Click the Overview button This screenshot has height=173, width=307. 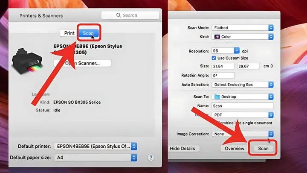(235, 149)
